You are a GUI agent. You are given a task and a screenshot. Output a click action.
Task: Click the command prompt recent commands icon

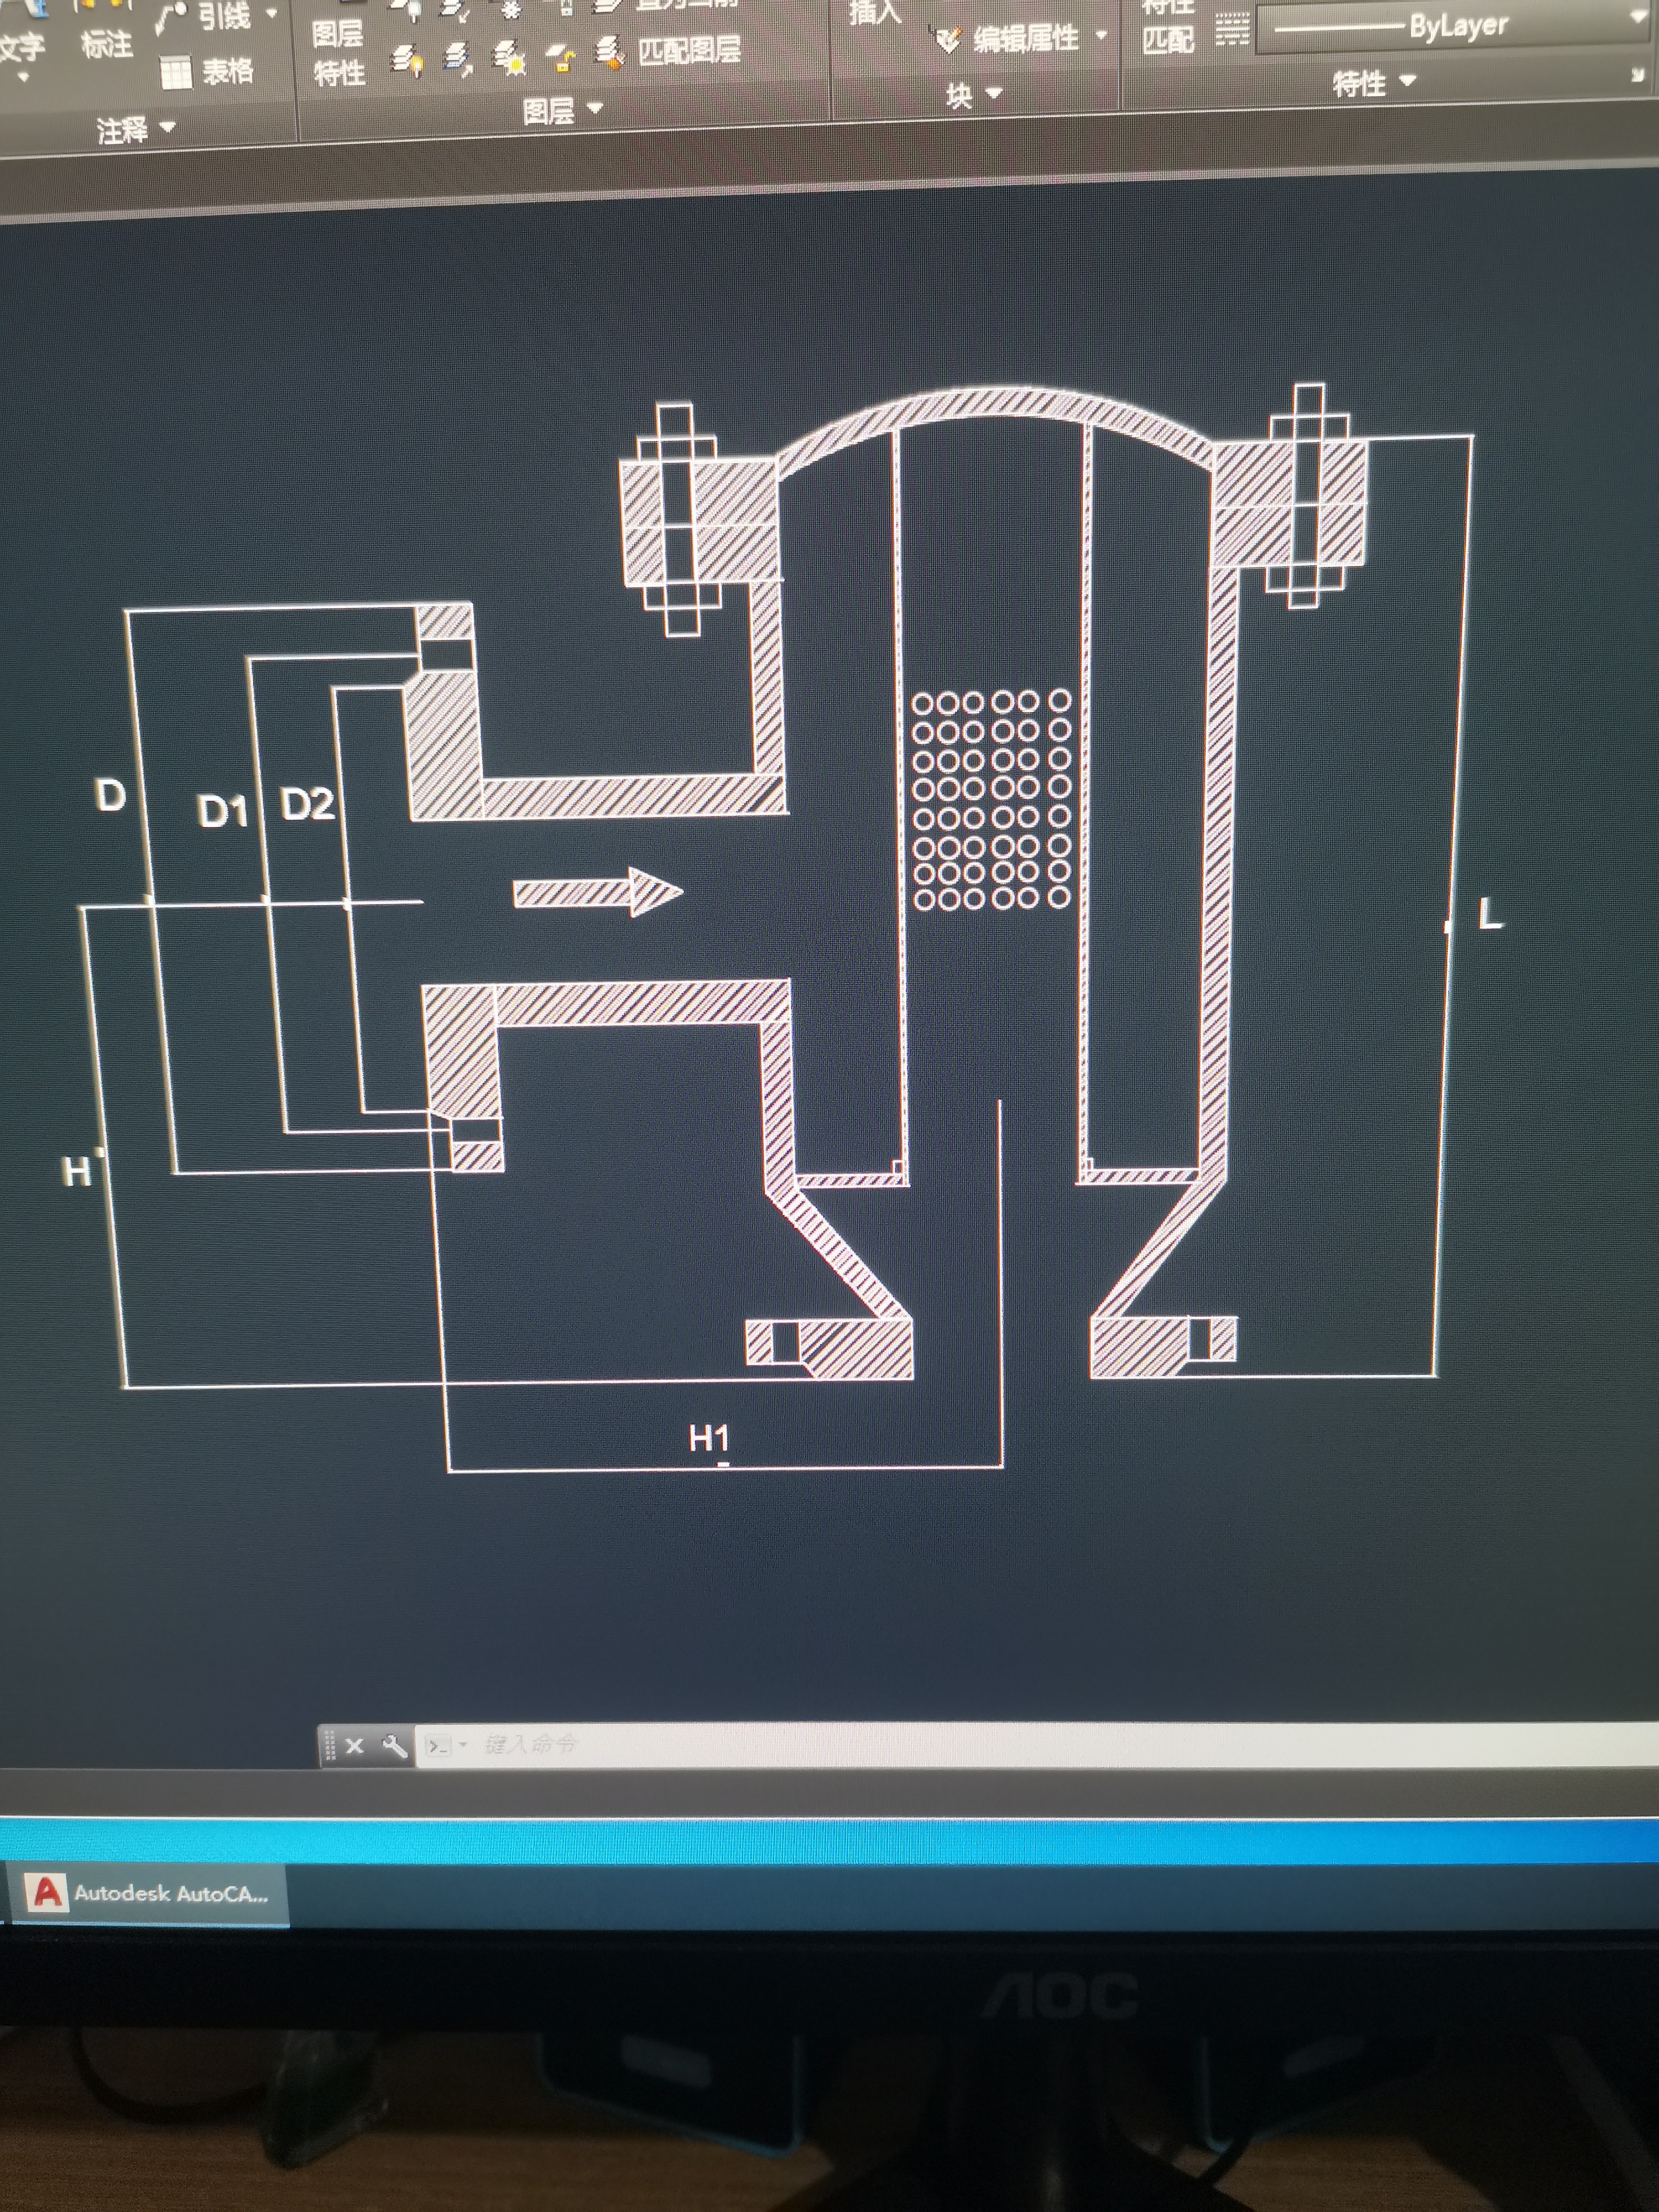click(439, 1746)
